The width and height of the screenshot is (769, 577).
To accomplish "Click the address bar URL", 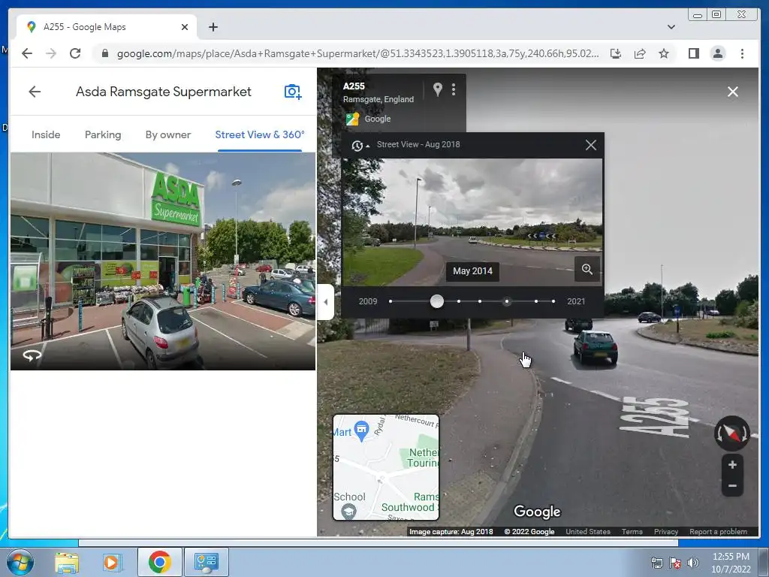I will tap(357, 53).
